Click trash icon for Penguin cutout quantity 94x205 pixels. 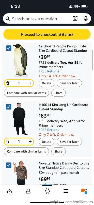8,83
